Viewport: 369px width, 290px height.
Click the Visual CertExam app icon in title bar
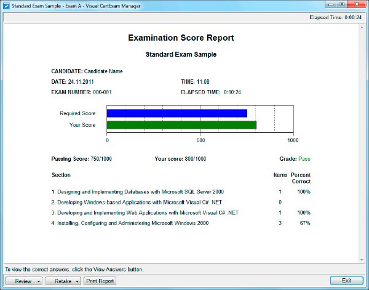point(6,6)
